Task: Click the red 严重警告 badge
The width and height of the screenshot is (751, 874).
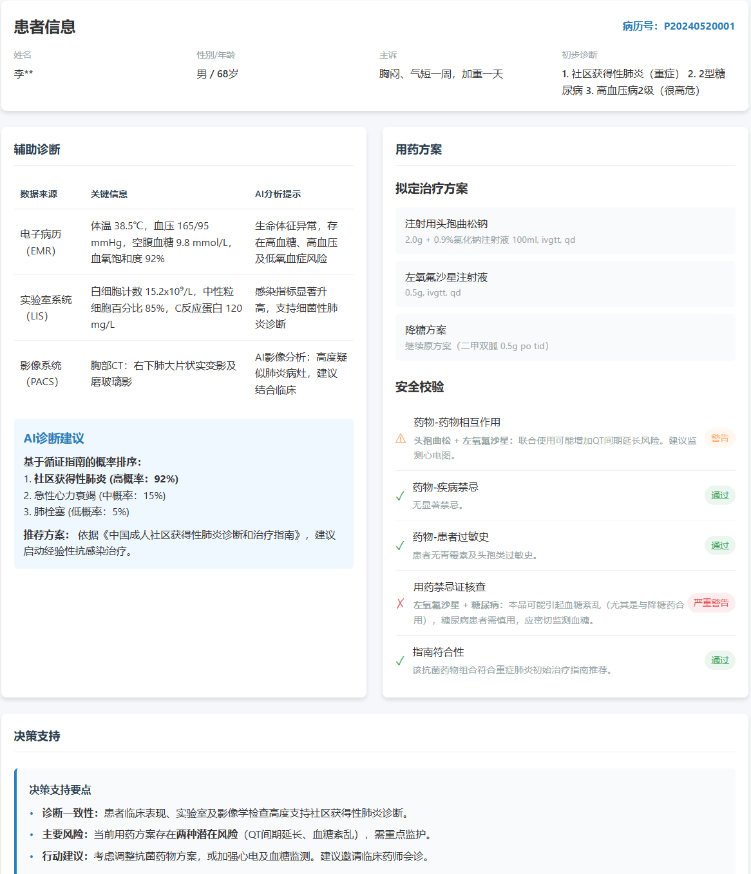Action: (711, 603)
